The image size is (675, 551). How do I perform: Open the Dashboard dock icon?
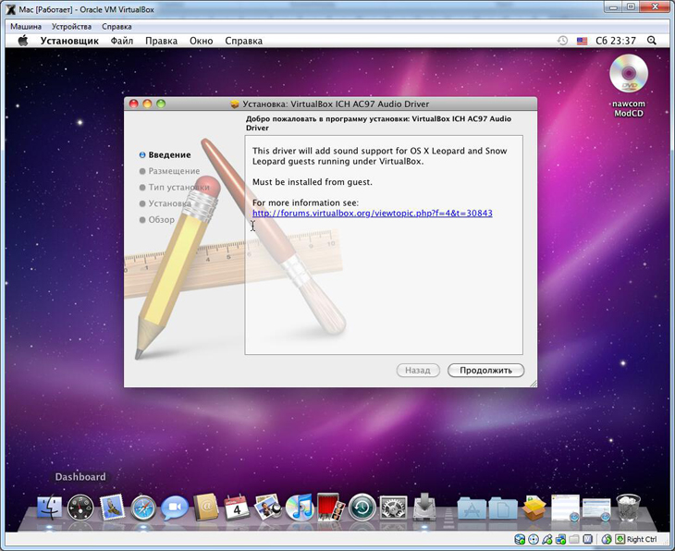(80, 508)
